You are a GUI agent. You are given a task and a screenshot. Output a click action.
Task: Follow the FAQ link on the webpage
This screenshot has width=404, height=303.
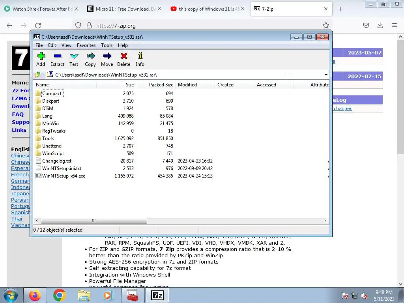pos(18,114)
